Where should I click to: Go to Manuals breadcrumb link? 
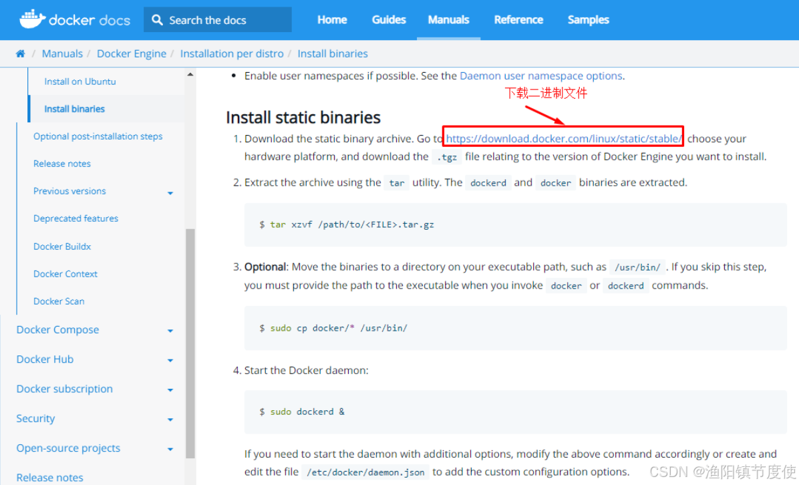[62, 53]
